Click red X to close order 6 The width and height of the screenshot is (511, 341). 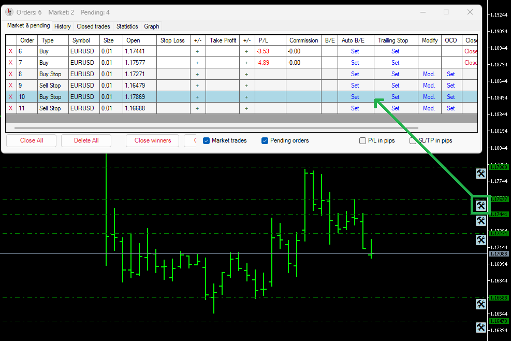pyautogui.click(x=11, y=51)
